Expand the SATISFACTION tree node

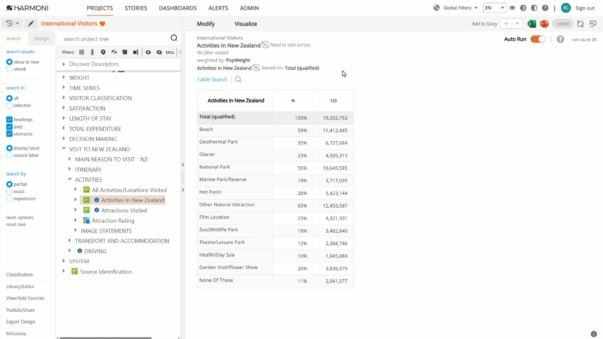64,108
